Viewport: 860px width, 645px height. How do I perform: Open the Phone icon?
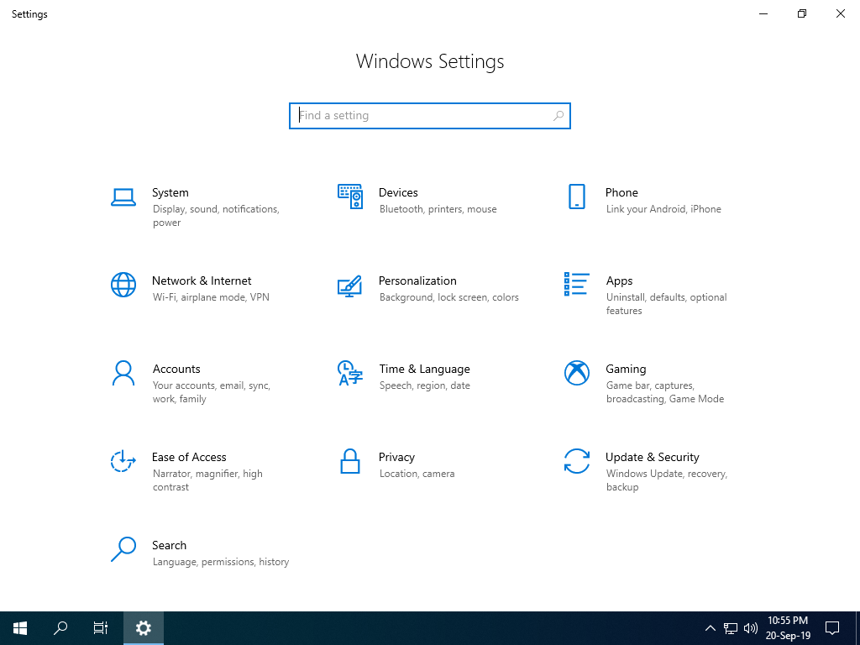576,197
